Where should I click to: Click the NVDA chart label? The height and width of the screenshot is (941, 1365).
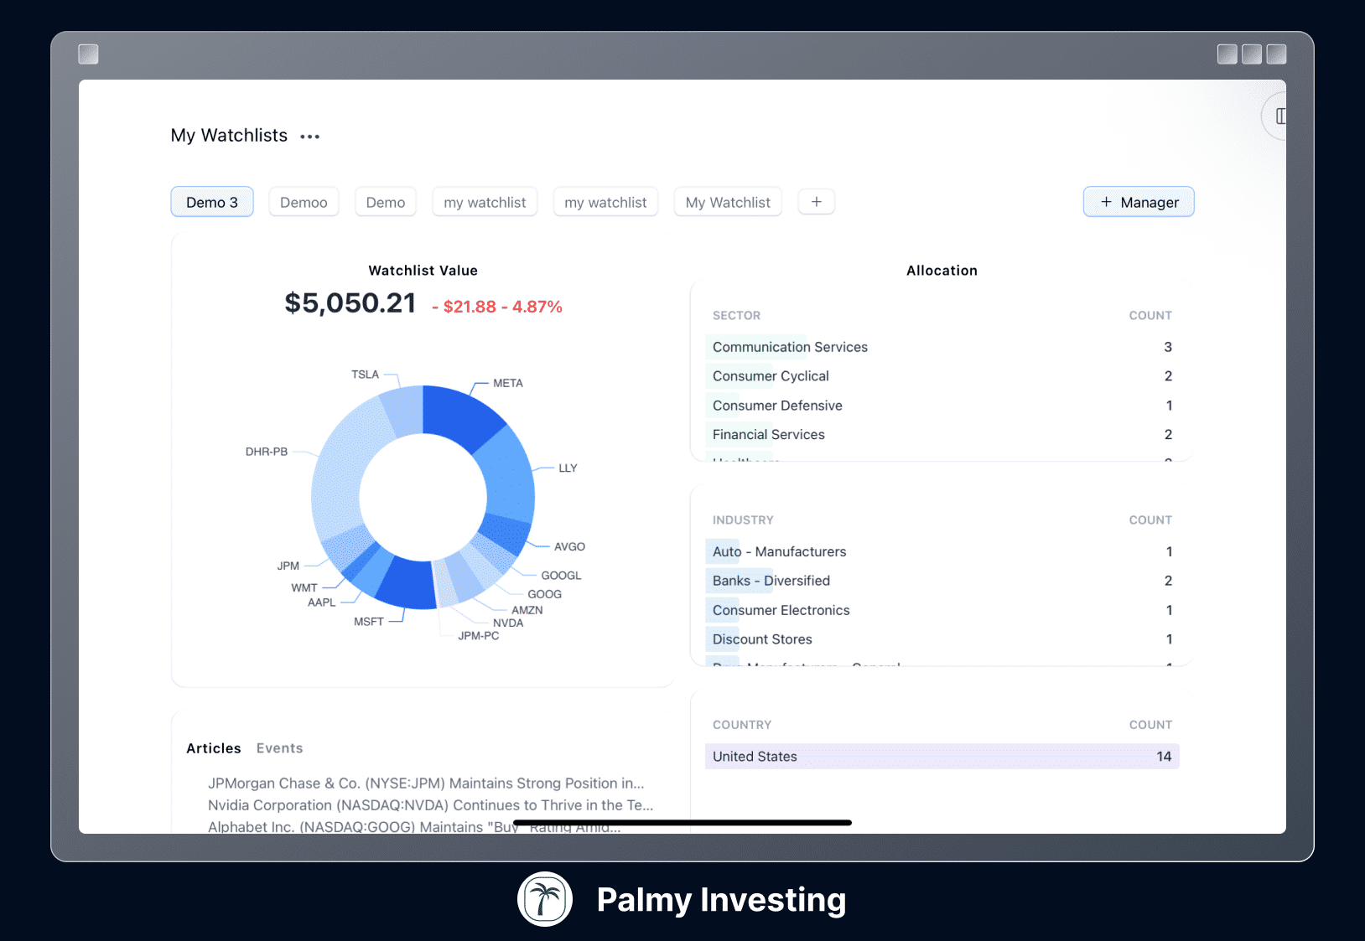click(508, 623)
